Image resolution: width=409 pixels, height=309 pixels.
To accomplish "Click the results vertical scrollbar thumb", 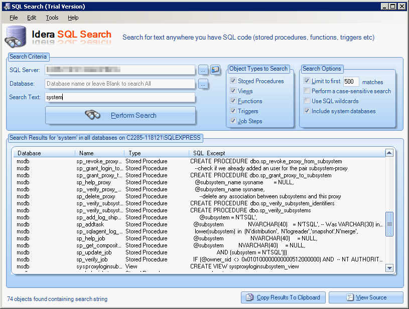I will pyautogui.click(x=389, y=224).
